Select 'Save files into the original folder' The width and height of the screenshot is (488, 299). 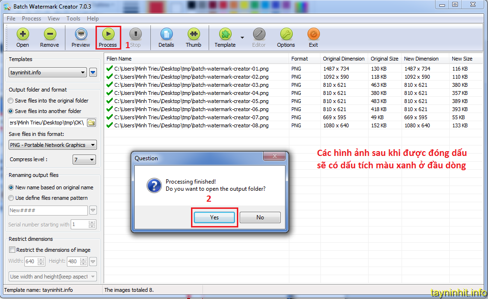click(x=11, y=101)
